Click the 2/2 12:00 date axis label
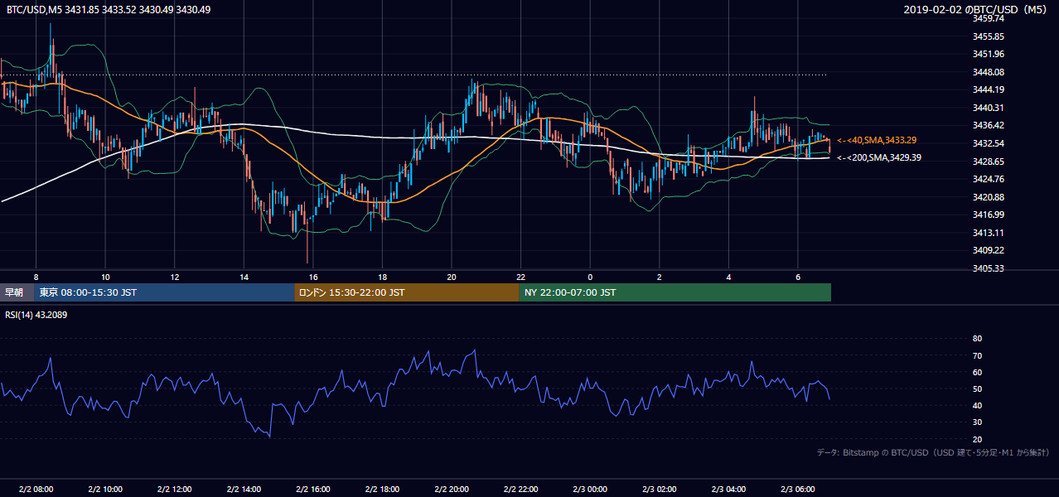Screen dimensions: 1059x497 [x=174, y=490]
